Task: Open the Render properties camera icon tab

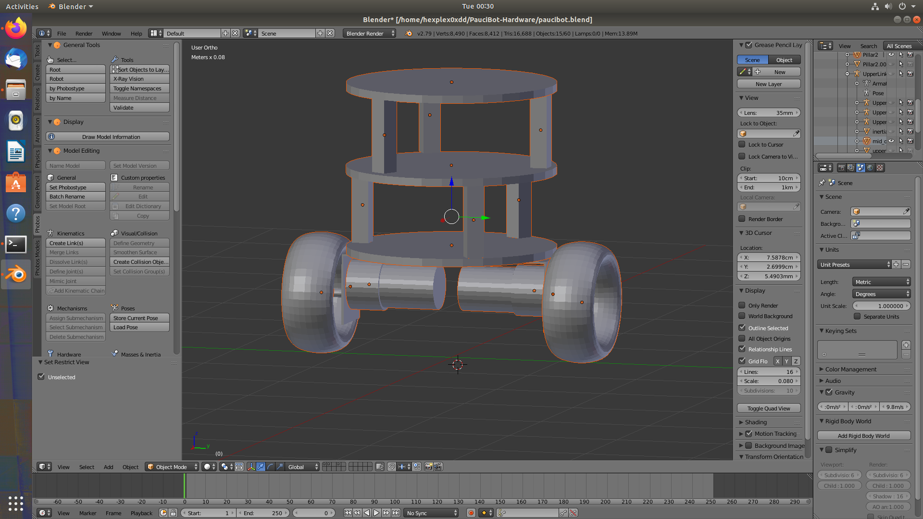Action: [841, 168]
